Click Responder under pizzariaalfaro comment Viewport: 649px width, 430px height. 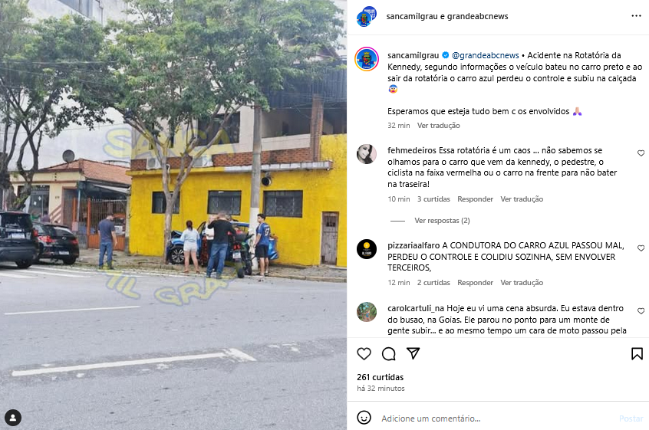point(475,282)
